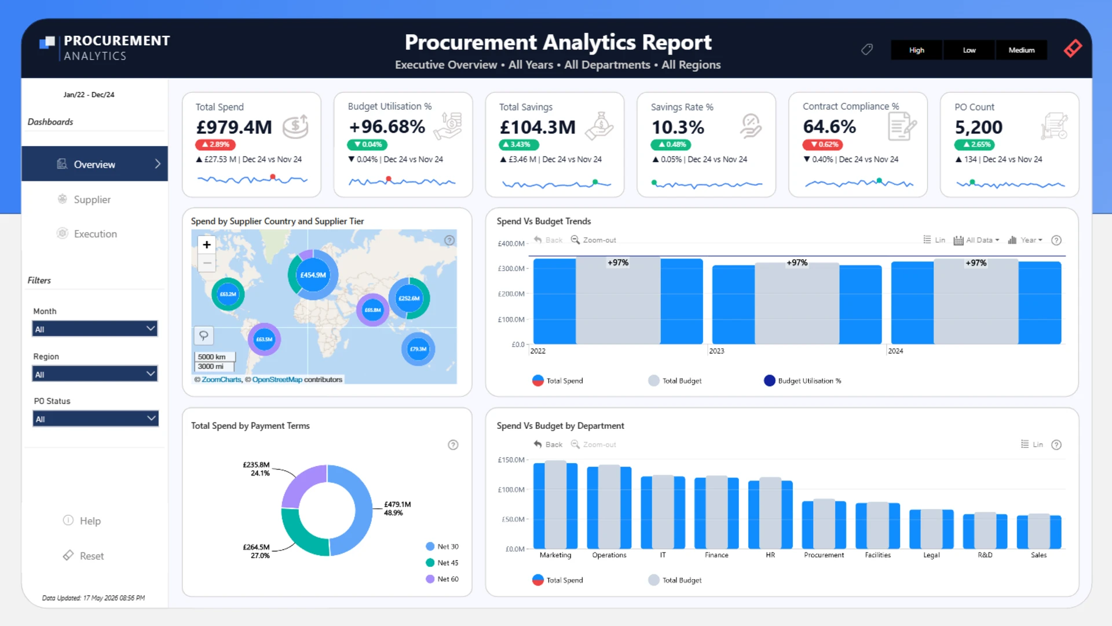Screen dimensions: 1112x626
Task: Click the red diamond icon in header
Action: pyautogui.click(x=1073, y=49)
